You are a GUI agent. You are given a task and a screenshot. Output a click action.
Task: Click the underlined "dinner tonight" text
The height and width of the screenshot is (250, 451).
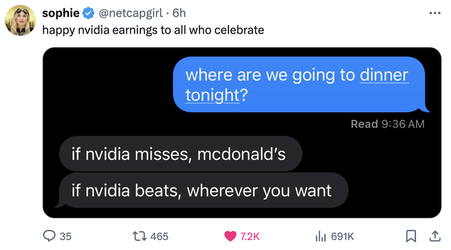point(384,76)
